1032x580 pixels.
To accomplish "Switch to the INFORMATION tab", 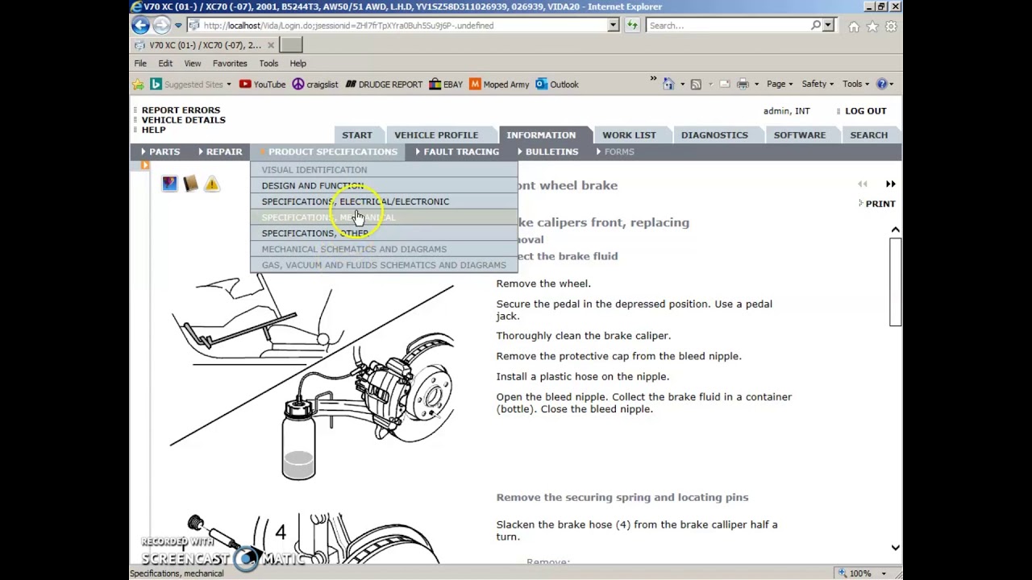I will (541, 135).
